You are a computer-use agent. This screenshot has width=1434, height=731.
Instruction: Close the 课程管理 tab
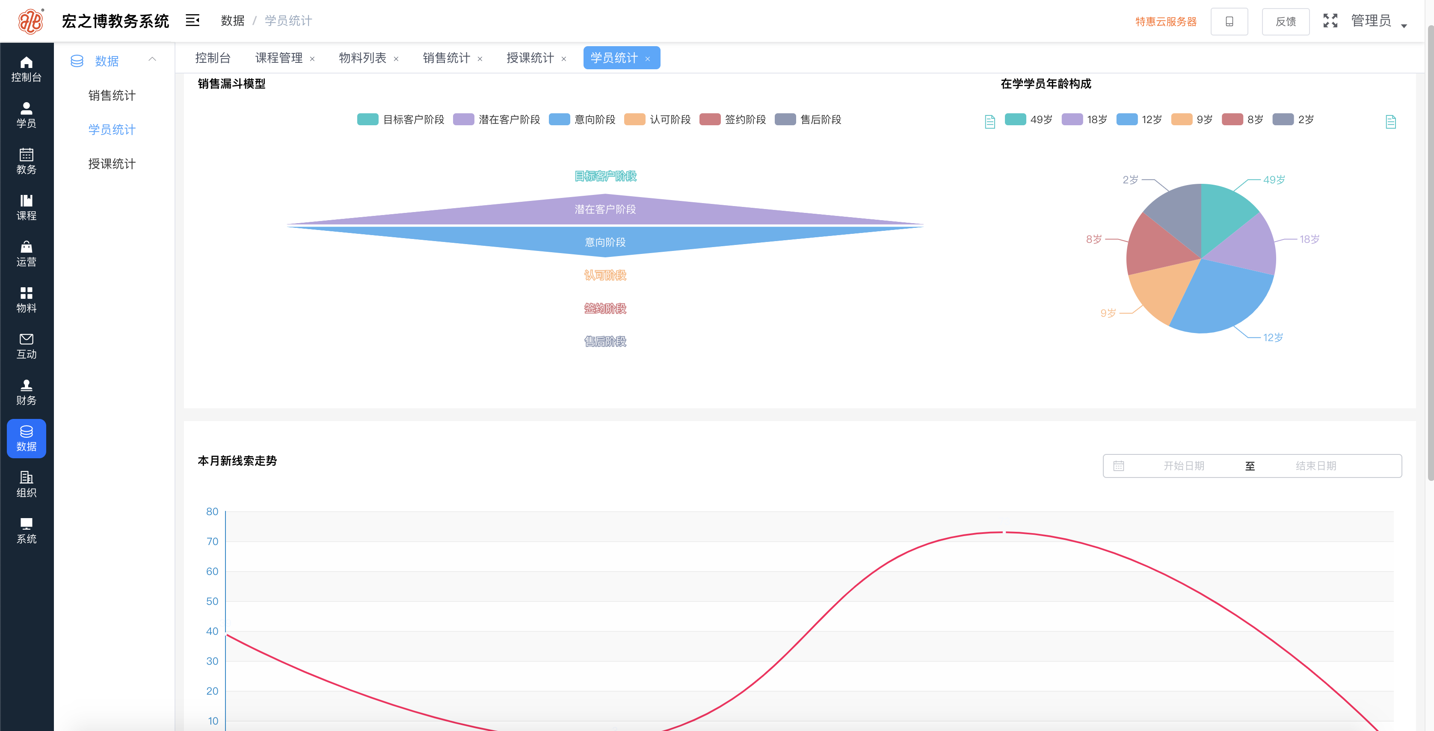[312, 59]
